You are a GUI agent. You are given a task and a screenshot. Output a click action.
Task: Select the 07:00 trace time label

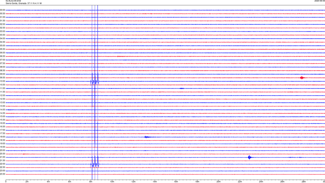[2, 60]
